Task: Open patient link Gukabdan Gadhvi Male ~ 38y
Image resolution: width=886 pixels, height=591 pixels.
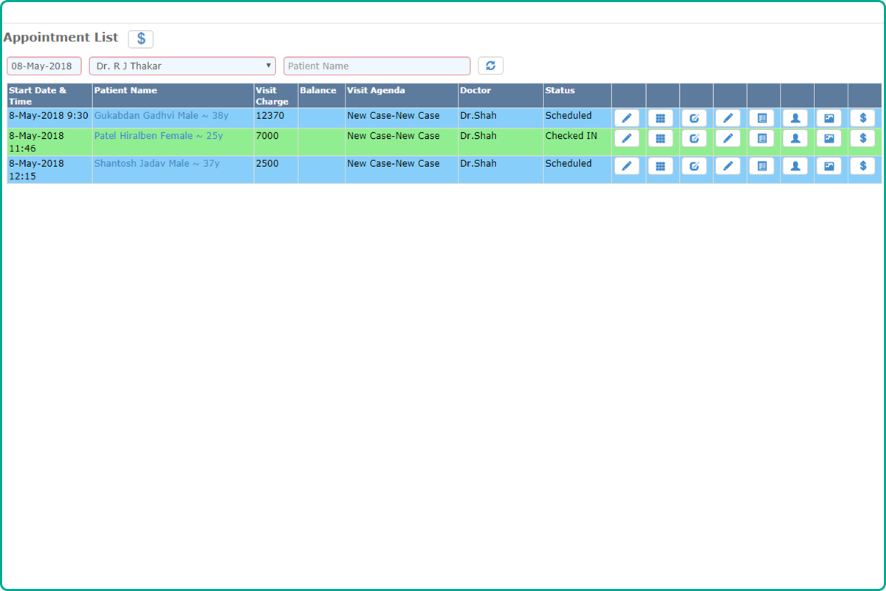Action: click(161, 116)
